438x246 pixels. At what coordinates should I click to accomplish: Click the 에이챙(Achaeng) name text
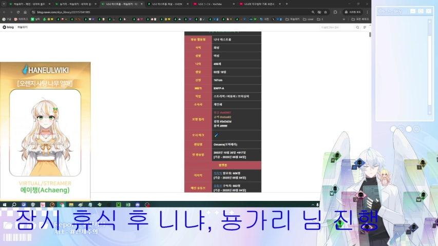(x=45, y=190)
